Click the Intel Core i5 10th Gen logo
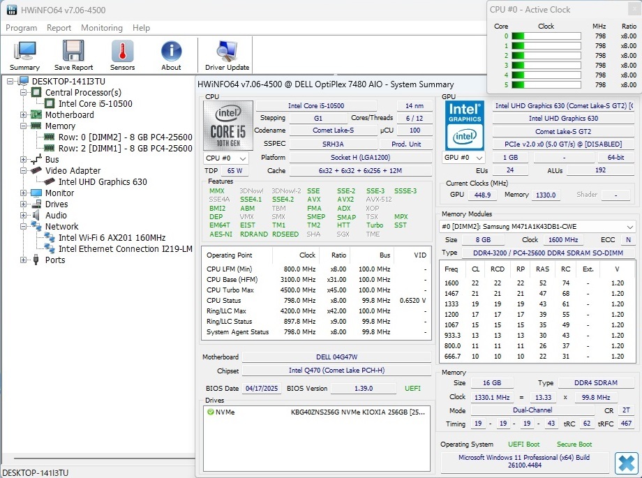 [x=228, y=126]
